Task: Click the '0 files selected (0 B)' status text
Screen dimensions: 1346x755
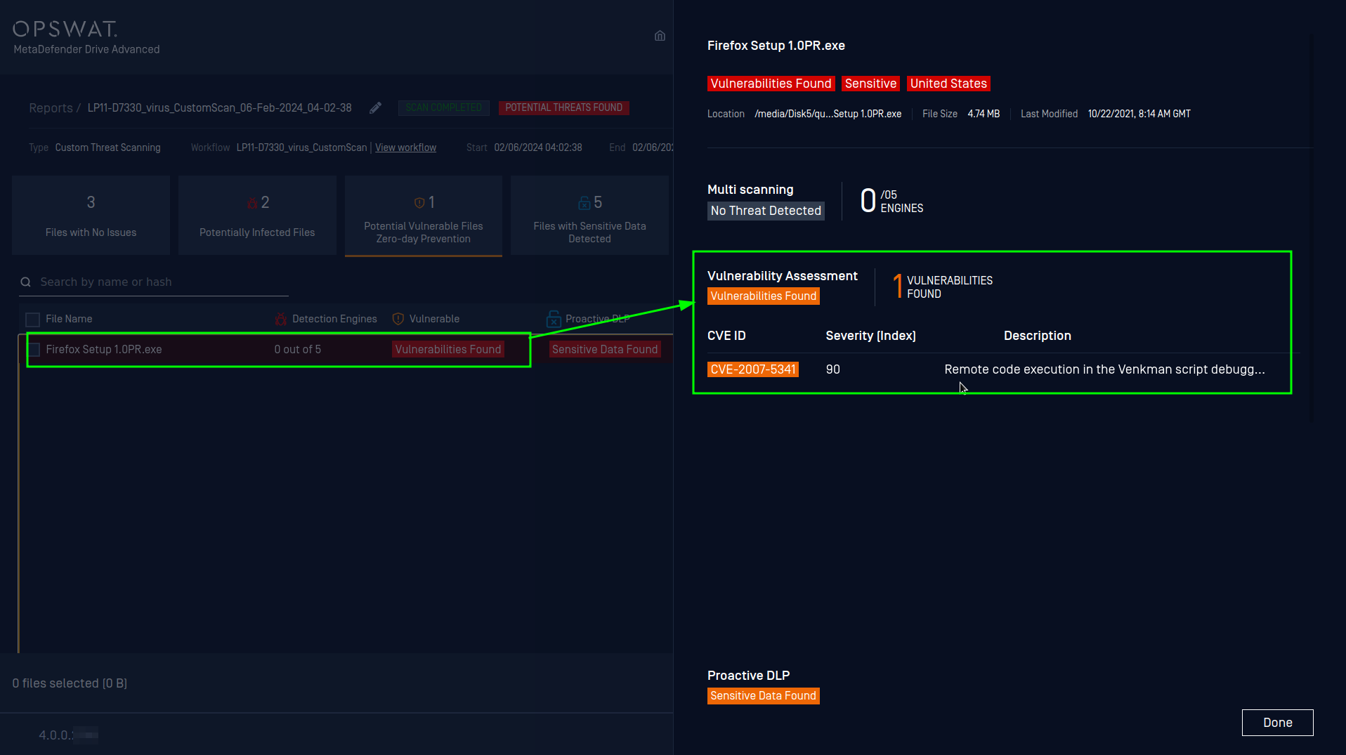Action: tap(70, 683)
